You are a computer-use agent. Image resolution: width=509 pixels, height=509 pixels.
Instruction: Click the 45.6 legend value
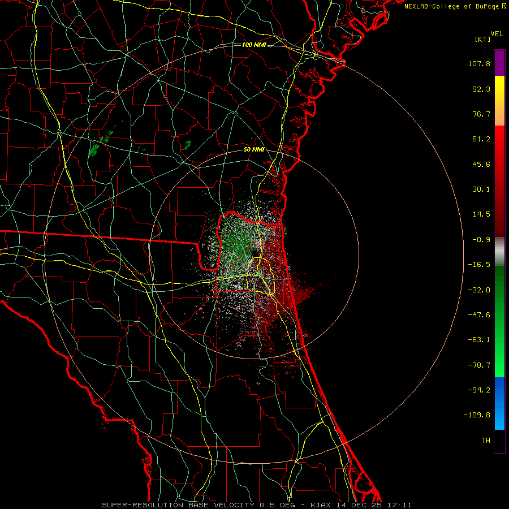(481, 164)
